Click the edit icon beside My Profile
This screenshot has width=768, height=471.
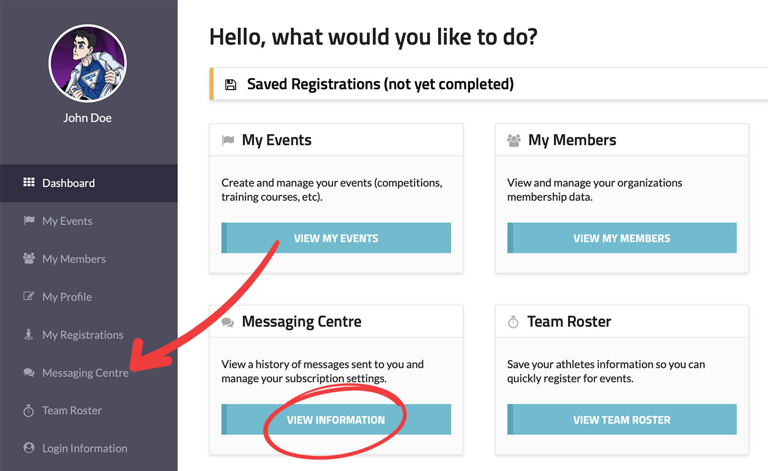point(29,296)
